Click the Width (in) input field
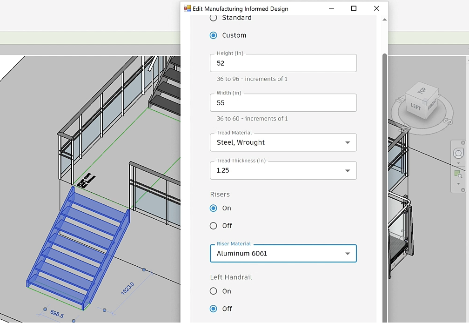Screen dimensions: 469x323 283,102
